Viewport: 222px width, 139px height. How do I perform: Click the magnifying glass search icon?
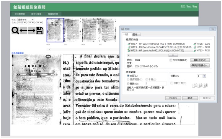pos(15,31)
